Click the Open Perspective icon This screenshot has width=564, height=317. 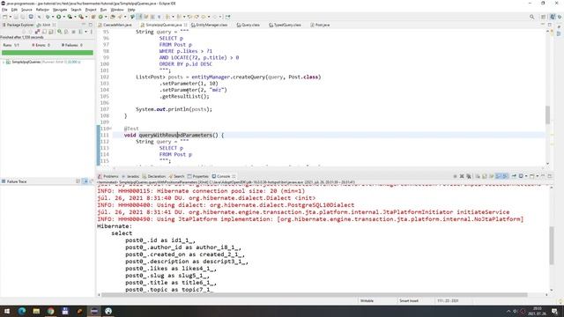coord(544,17)
